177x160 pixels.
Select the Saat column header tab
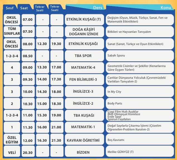(x=25, y=8)
